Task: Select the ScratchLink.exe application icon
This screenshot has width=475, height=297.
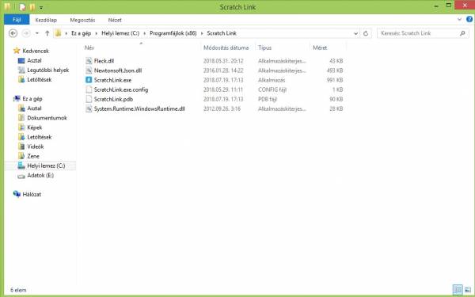Action: (89, 80)
